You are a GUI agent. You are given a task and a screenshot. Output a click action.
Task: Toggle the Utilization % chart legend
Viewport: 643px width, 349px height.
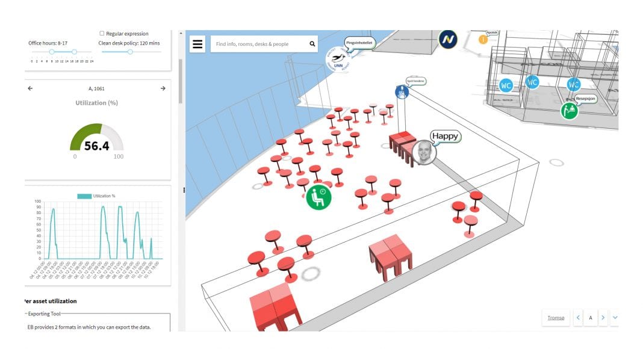point(96,196)
